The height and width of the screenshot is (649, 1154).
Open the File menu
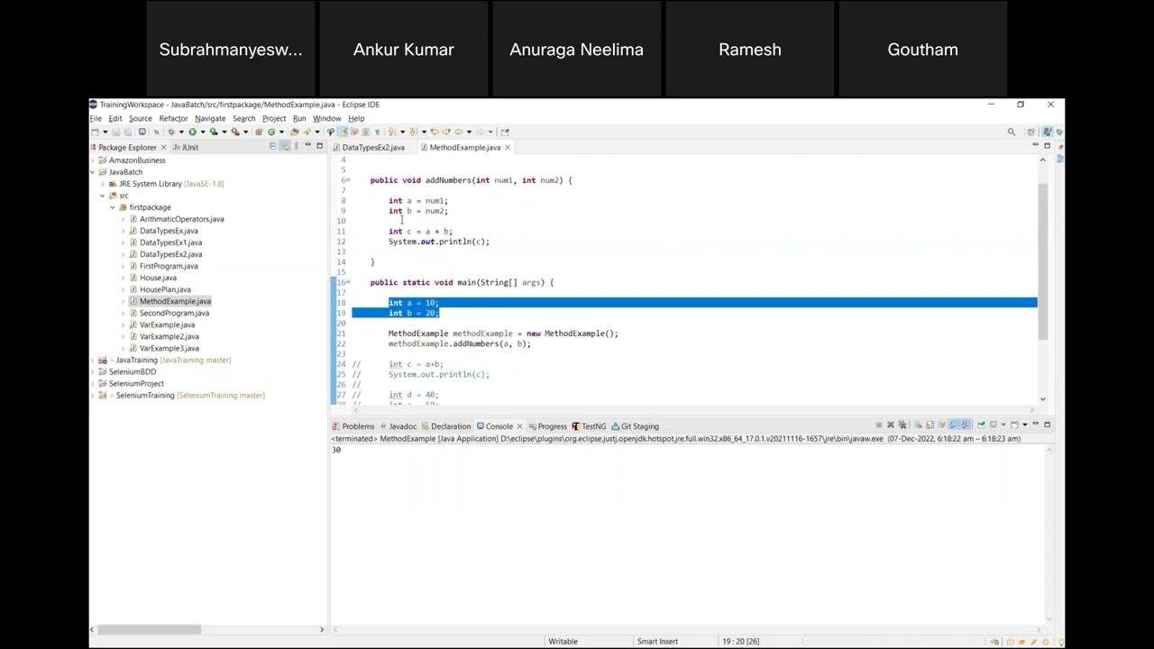click(96, 118)
